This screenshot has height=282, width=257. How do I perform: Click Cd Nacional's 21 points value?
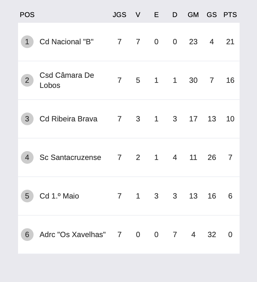(x=230, y=42)
